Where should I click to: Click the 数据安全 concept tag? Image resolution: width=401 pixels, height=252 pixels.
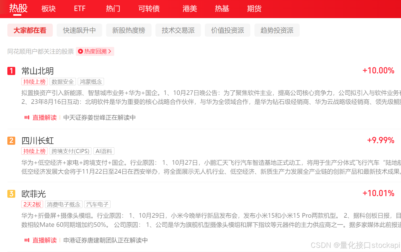click(x=63, y=82)
